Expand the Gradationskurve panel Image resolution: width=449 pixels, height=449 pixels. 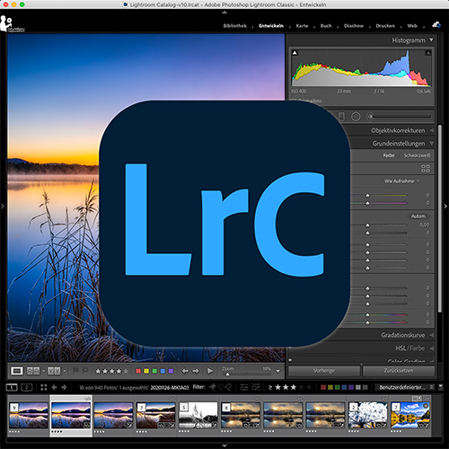(432, 335)
